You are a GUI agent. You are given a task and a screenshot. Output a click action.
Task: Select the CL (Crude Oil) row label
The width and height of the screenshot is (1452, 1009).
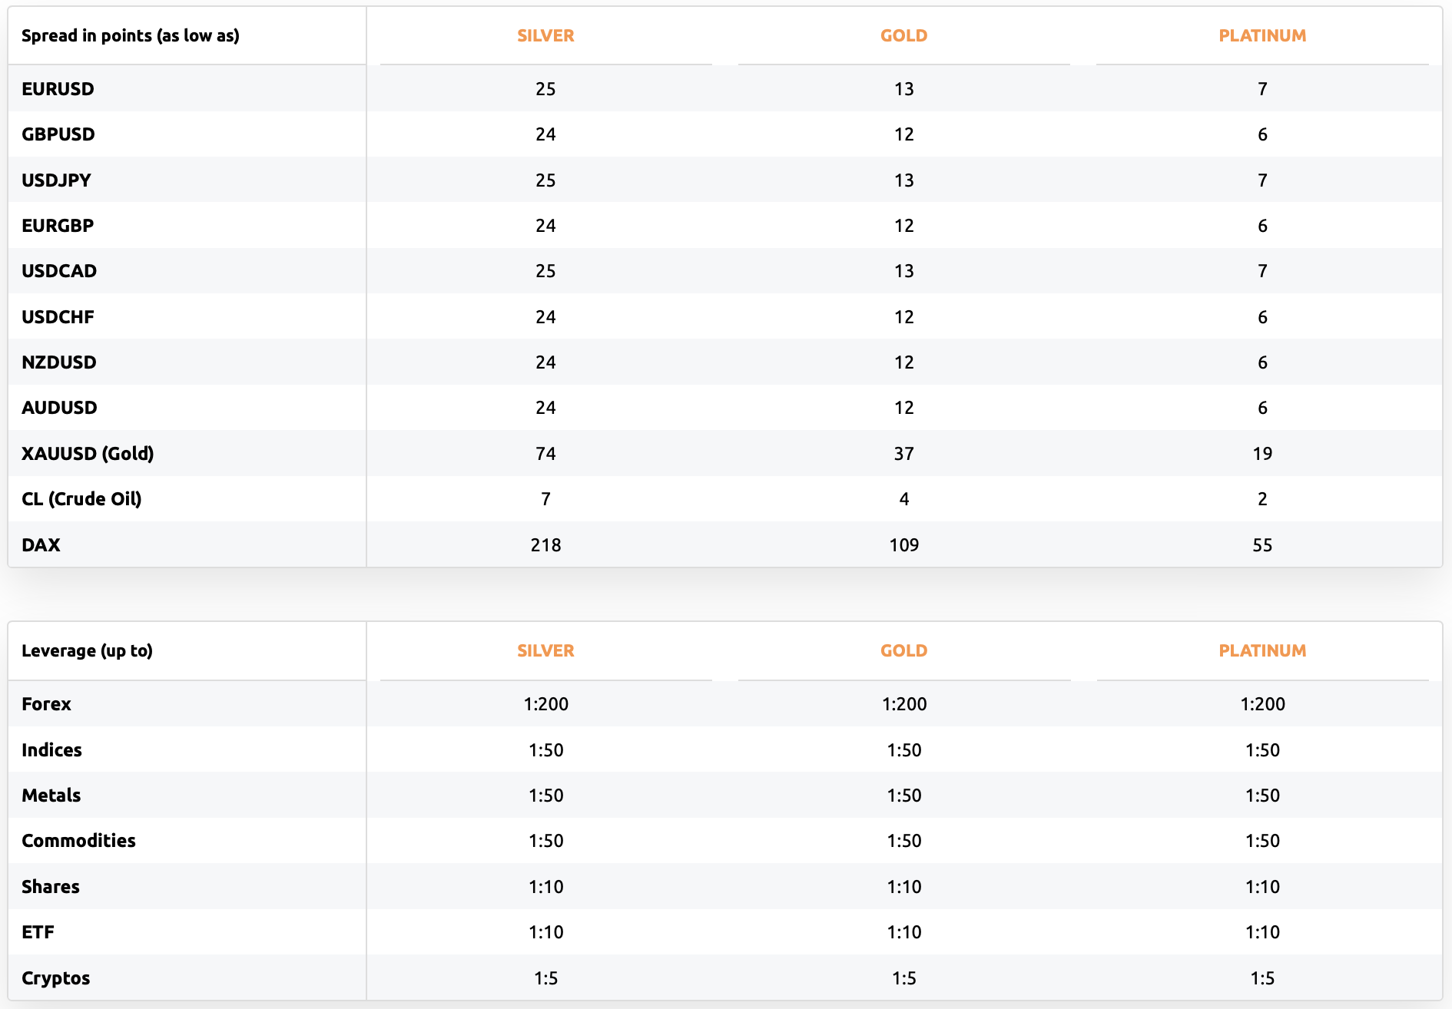tap(81, 499)
